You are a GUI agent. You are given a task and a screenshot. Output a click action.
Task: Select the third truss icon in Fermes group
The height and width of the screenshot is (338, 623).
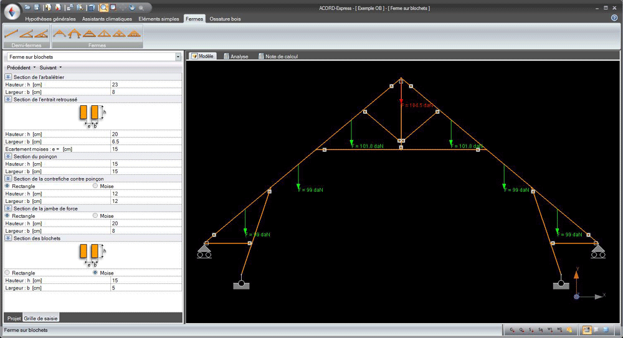pos(89,34)
